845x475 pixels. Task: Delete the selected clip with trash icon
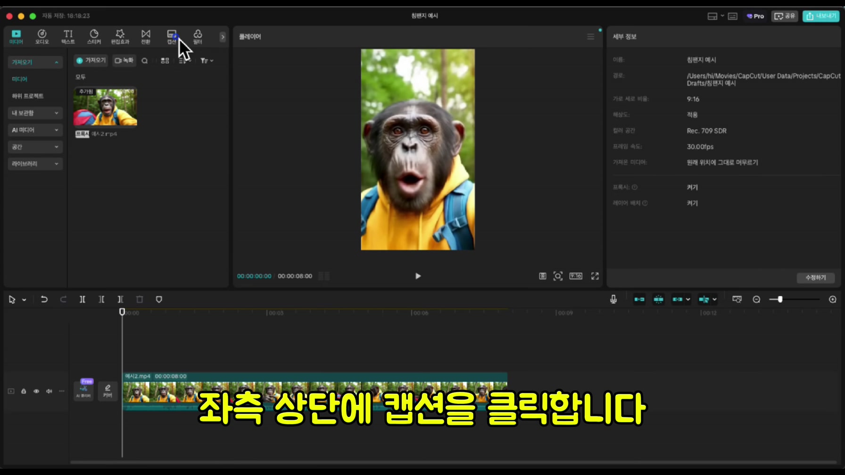pos(140,300)
